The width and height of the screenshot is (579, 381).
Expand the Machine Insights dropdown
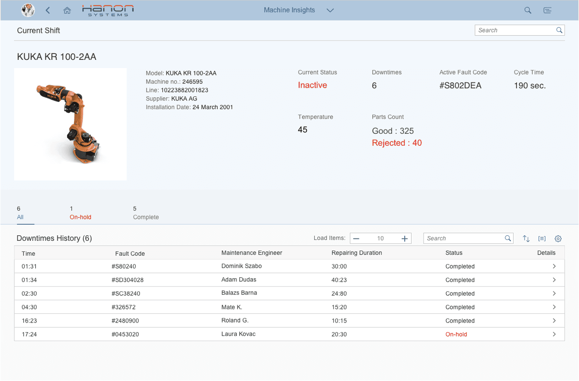[x=330, y=10]
